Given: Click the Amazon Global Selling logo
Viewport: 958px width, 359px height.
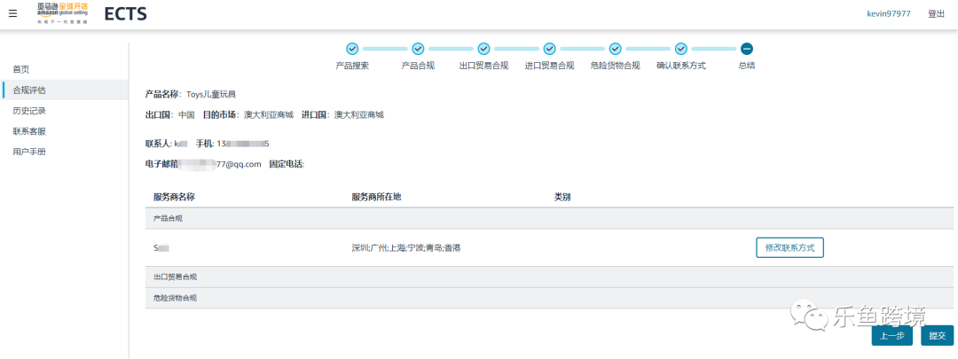Looking at the screenshot, I should point(62,14).
